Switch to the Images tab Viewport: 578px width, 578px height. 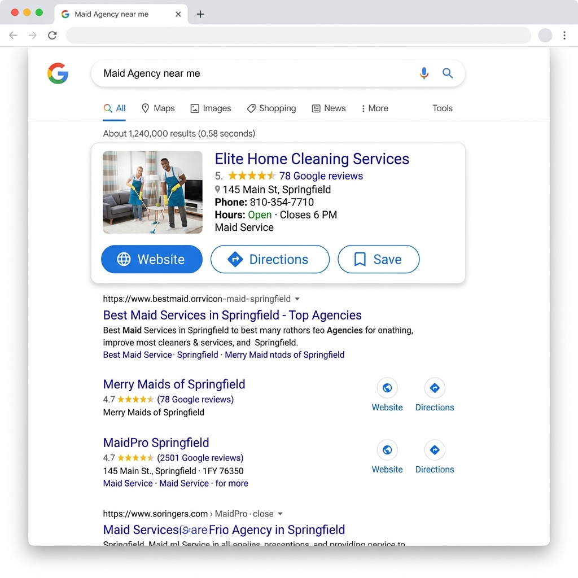[x=211, y=108]
